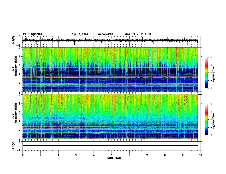
Task: Click the "ch.1(V)" waveform axis label
Action: [x=14, y=40]
